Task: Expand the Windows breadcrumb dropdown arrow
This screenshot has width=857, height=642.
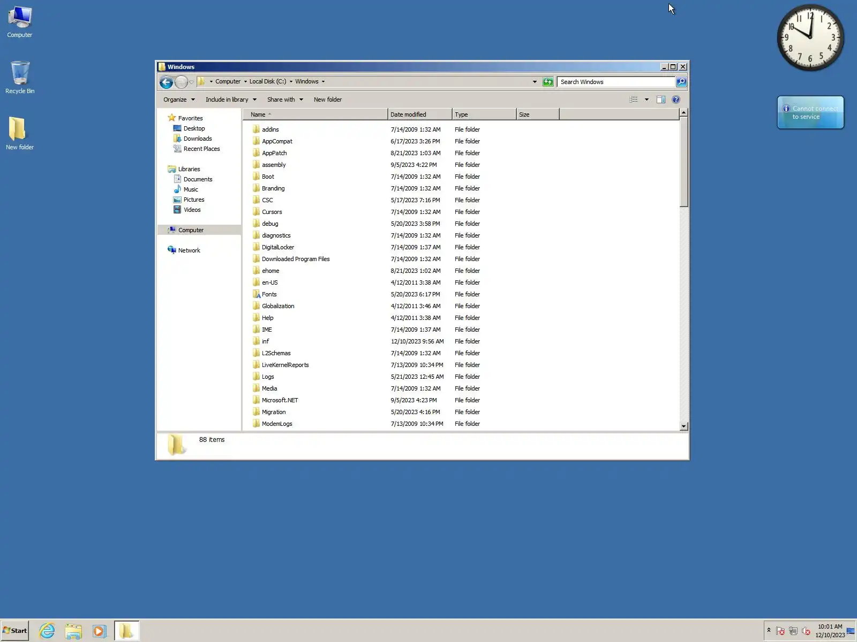Action: 323,82
